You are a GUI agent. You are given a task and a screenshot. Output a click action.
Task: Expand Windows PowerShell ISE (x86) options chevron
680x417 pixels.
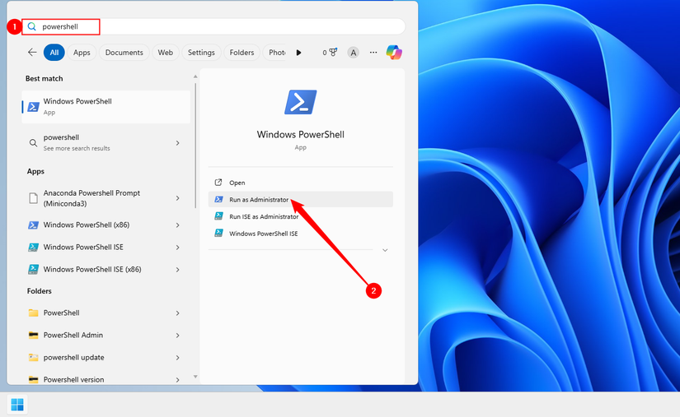tap(178, 269)
